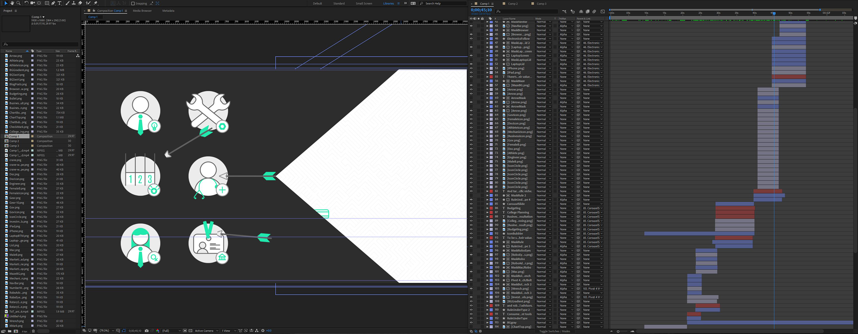Toggle visibility of the Budgeting text layer
This screenshot has height=334, width=858.
(x=471, y=208)
